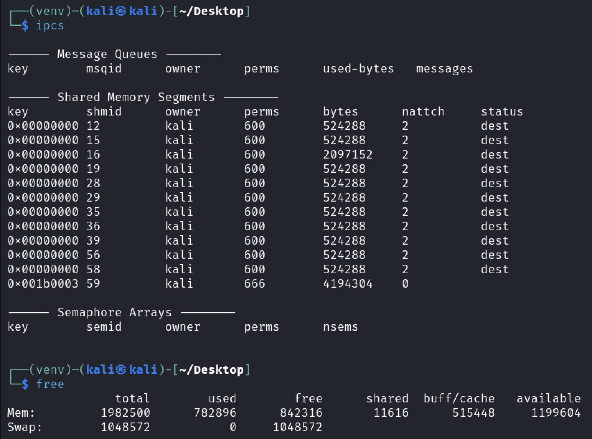Select shmid value 12
The width and height of the screenshot is (592, 439).
coord(93,126)
